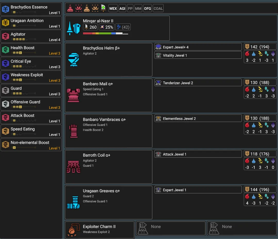The image size is (278, 239).
Task: Click the Brachydios Helm armor icon
Action: pyautogui.click(x=74, y=60)
